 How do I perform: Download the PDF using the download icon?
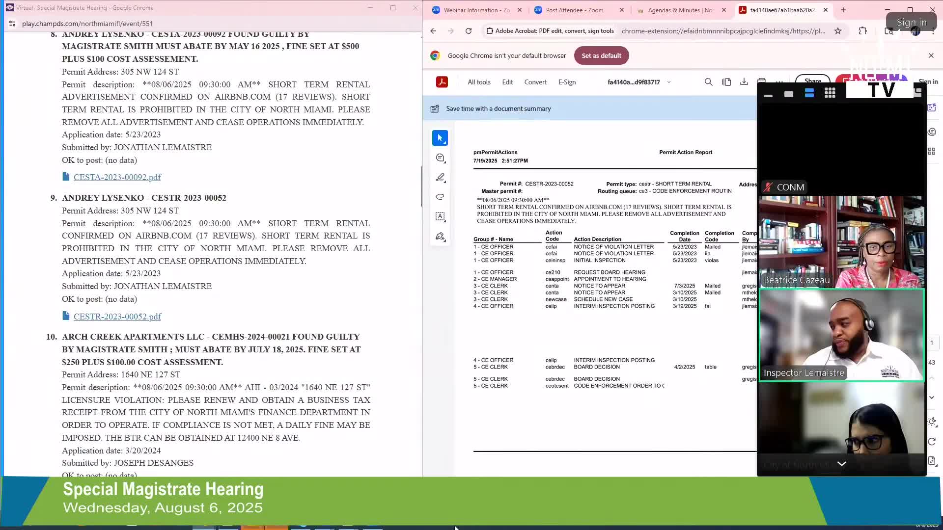744,82
